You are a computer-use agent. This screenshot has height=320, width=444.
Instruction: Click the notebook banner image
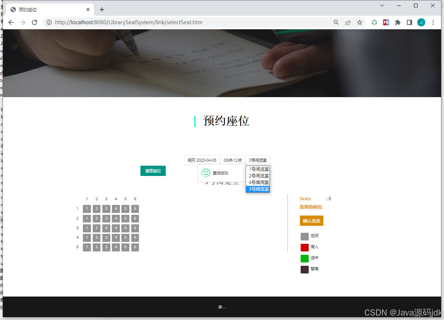222,63
